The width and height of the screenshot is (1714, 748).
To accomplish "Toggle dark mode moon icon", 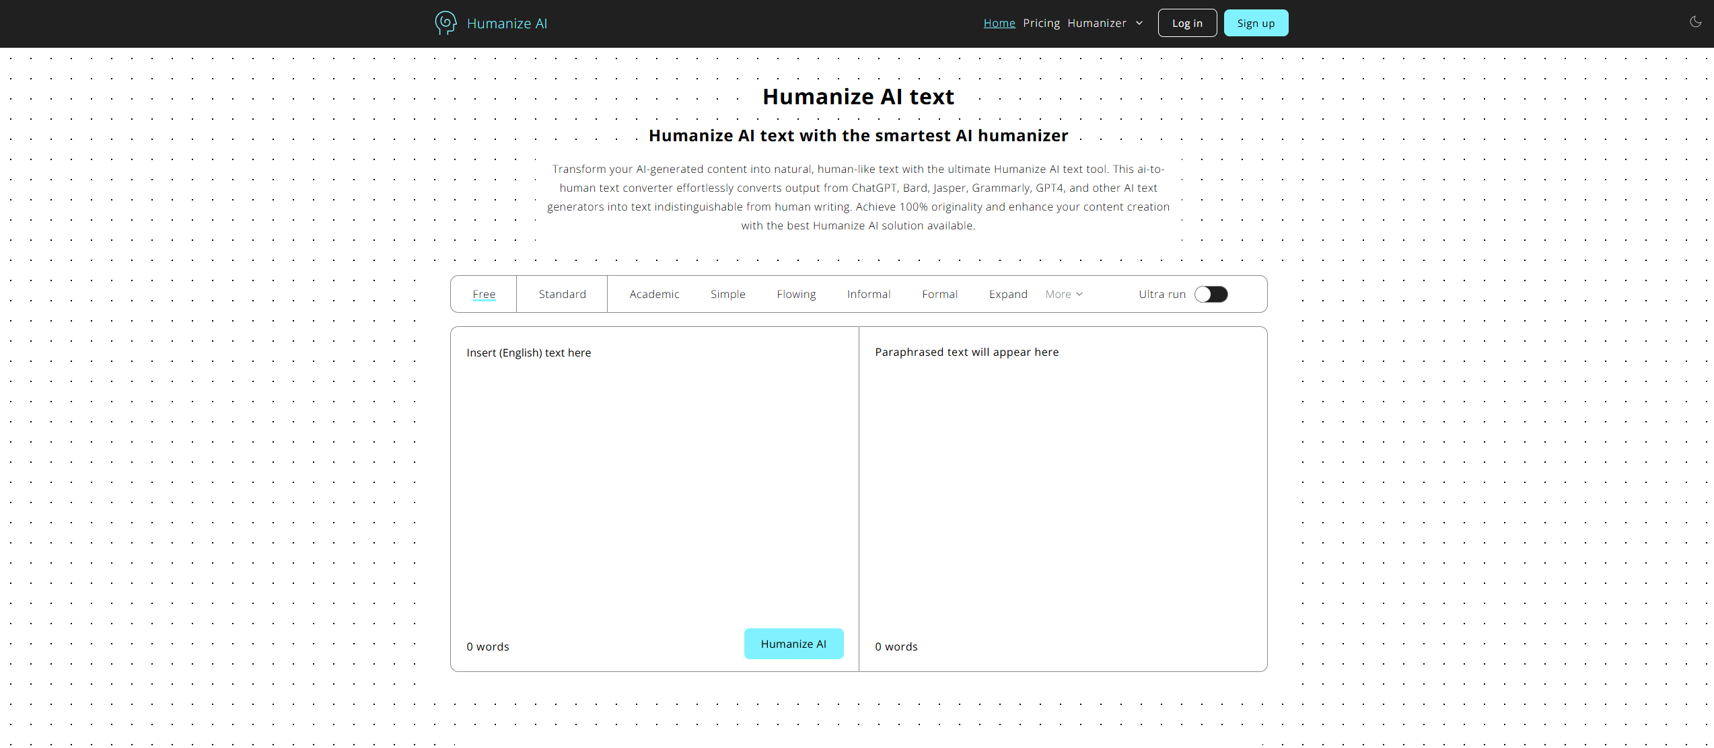I will coord(1695,22).
